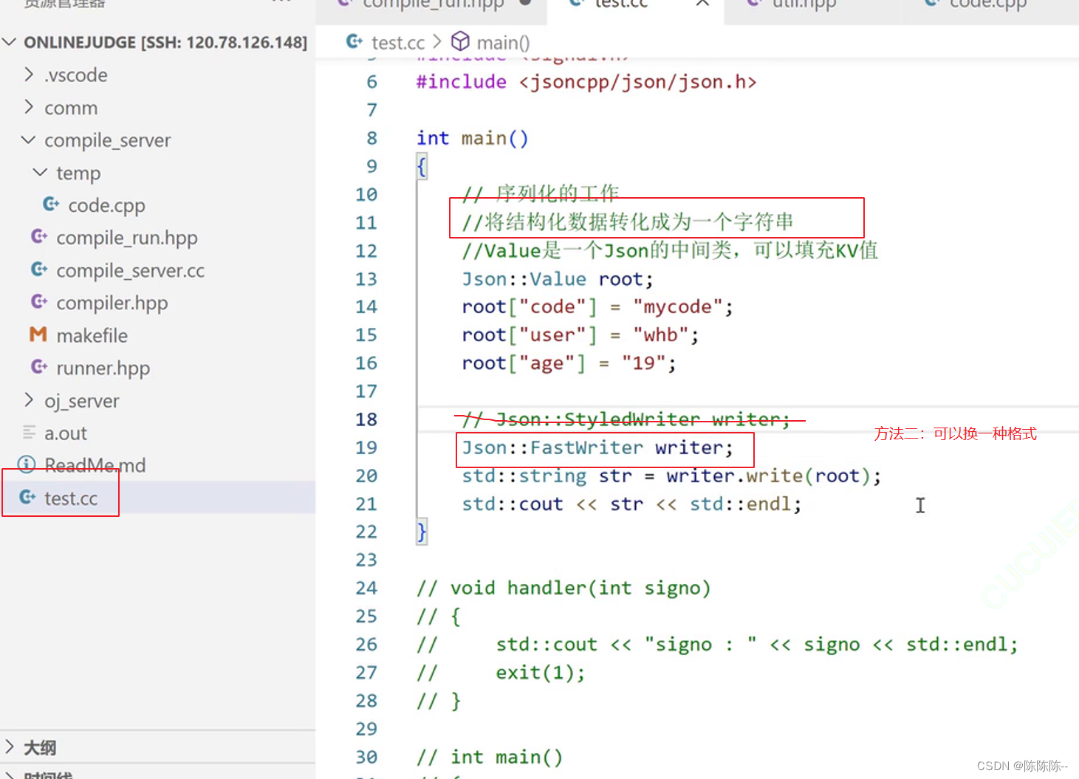The width and height of the screenshot is (1079, 779).
Task: Click the root["age"] = "19"; line
Action: pyautogui.click(x=569, y=363)
